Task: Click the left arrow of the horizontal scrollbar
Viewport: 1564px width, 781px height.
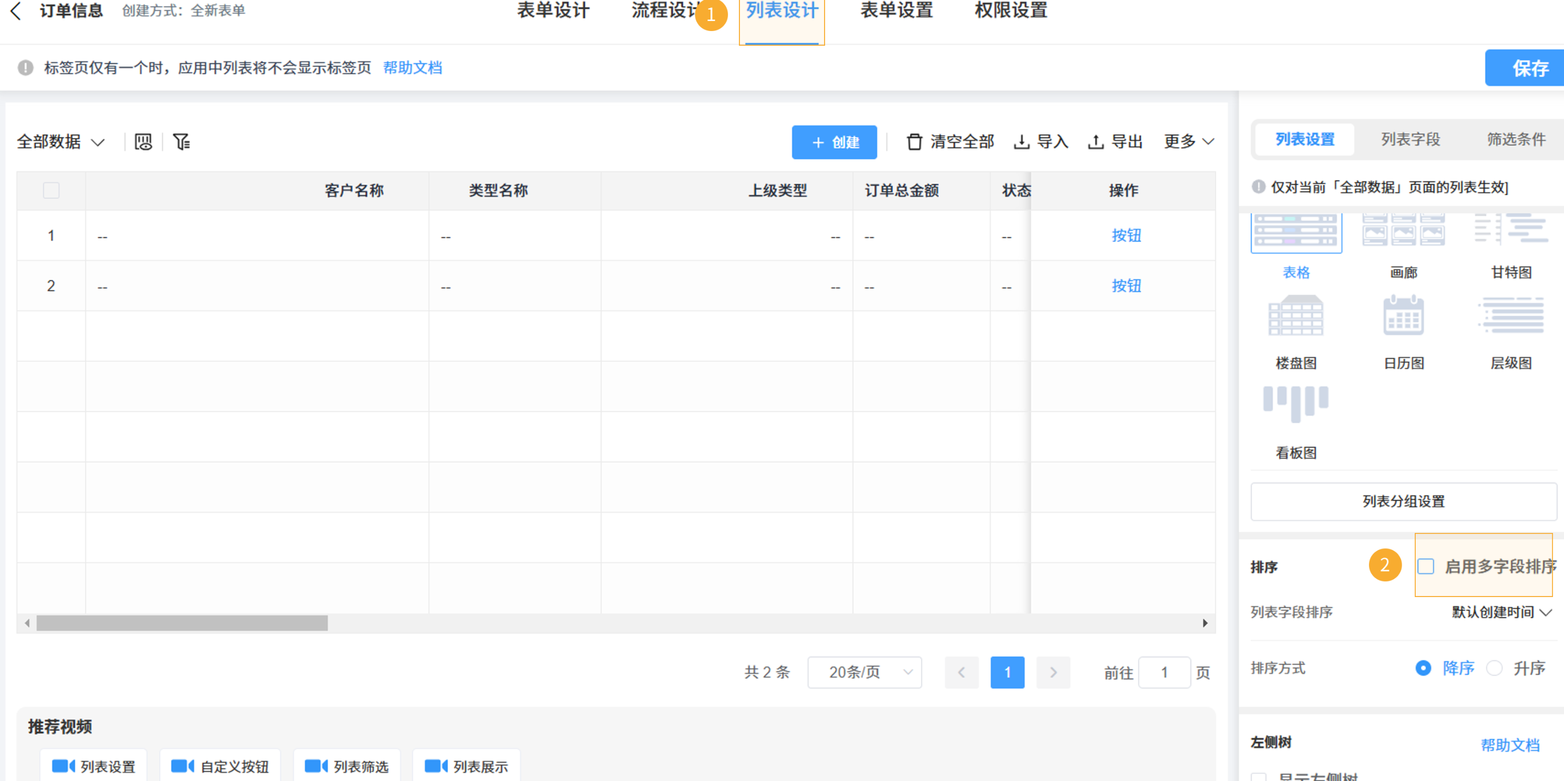Action: coord(27,623)
